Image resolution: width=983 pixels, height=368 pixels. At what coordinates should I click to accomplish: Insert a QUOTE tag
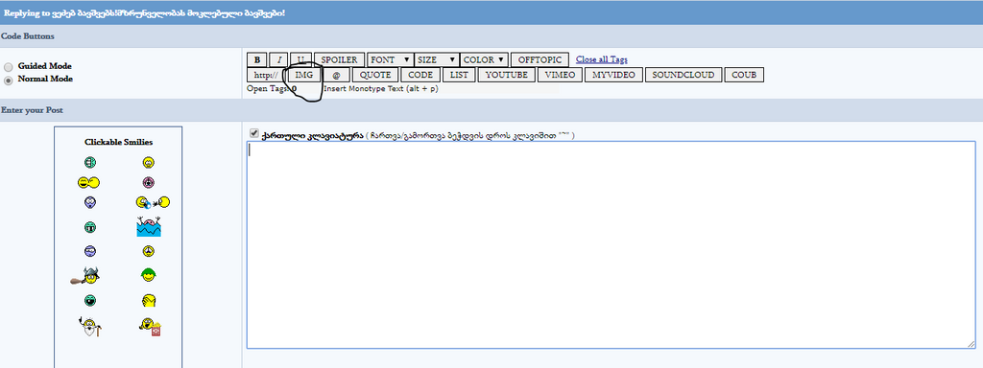pyautogui.click(x=375, y=75)
